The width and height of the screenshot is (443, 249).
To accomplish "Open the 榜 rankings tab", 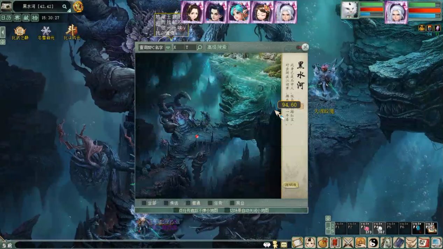I will click(35, 18).
